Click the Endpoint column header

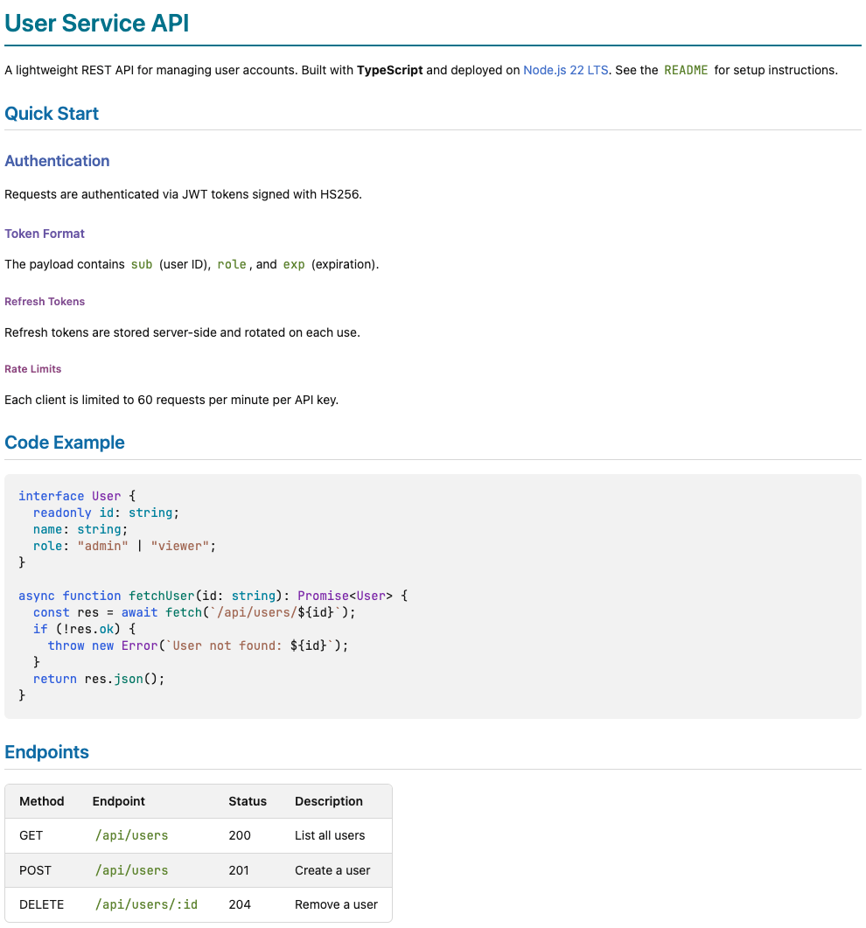click(x=118, y=801)
